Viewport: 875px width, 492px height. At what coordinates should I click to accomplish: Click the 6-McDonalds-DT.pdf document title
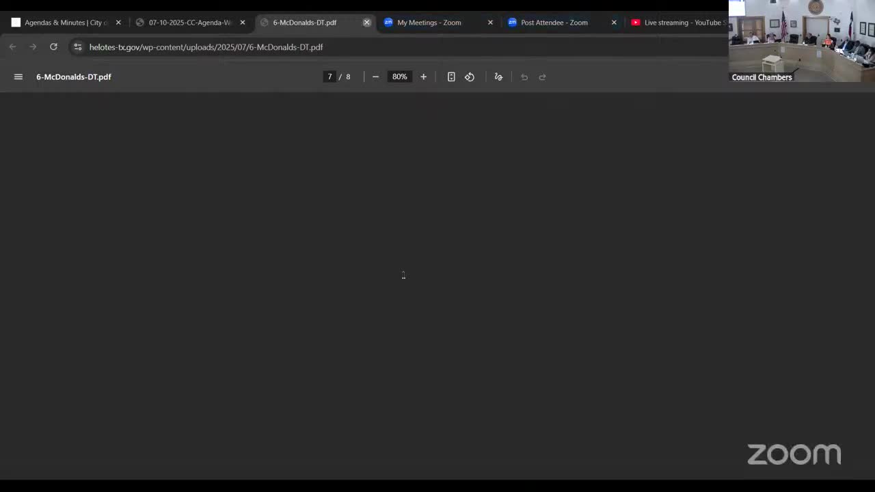point(74,77)
